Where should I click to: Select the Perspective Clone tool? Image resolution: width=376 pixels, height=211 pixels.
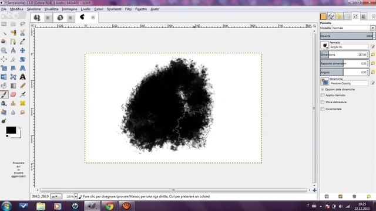[x=4, y=112]
